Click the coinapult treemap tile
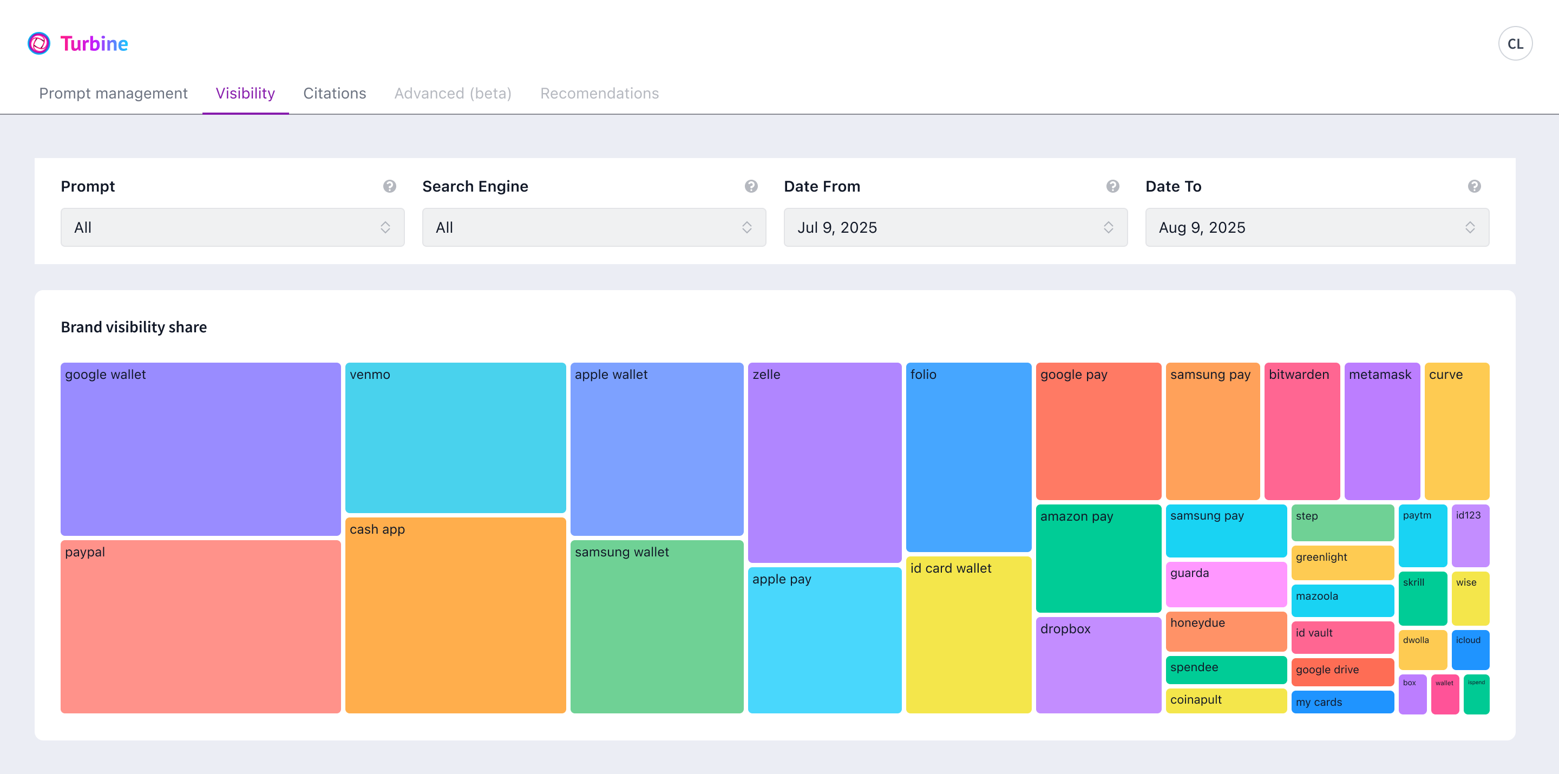This screenshot has height=774, width=1559. 1226,701
